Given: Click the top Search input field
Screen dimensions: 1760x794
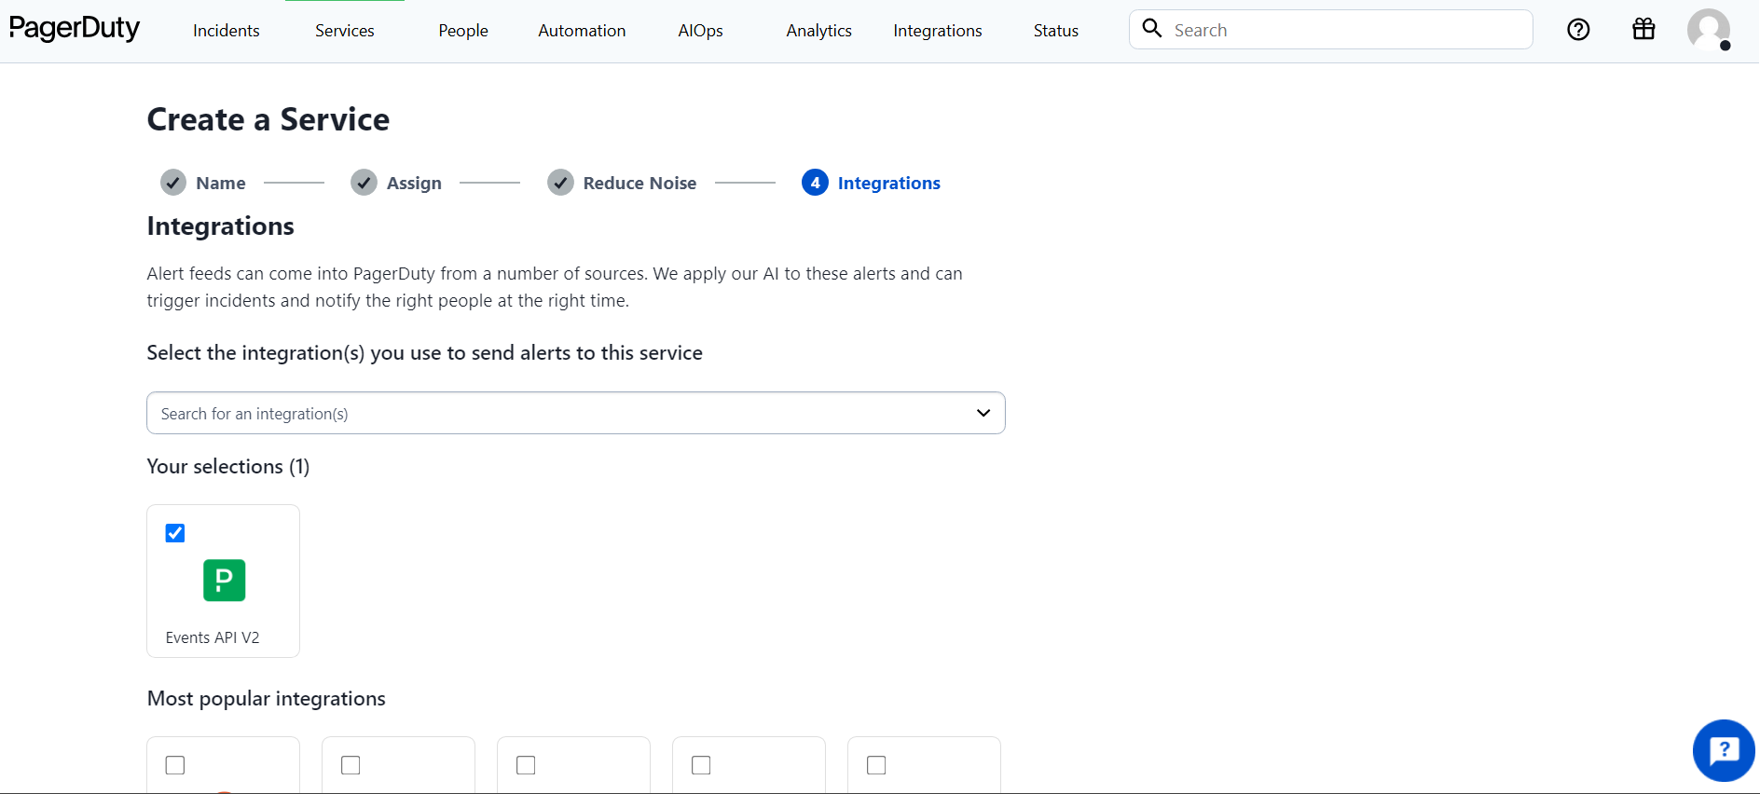Looking at the screenshot, I should pyautogui.click(x=1342, y=30).
